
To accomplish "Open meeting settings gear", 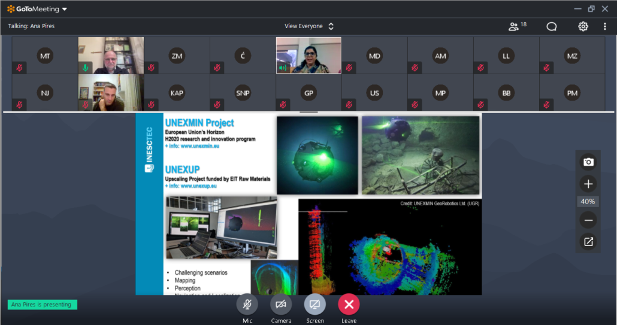I will point(583,26).
